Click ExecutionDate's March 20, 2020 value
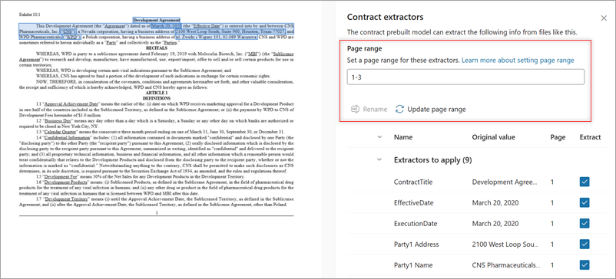The height and width of the screenshot is (279, 616). (495, 224)
